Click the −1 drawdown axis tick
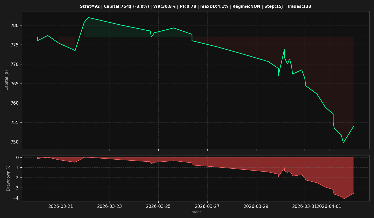 (x=16, y=168)
